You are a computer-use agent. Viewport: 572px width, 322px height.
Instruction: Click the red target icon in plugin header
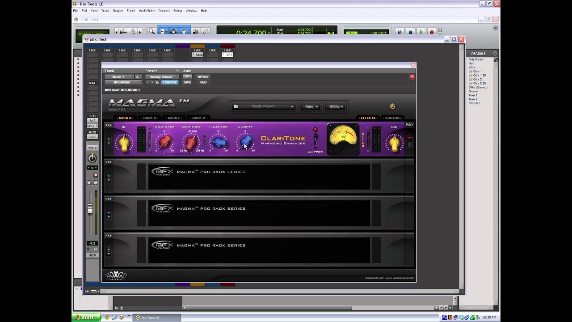pyautogui.click(x=412, y=77)
